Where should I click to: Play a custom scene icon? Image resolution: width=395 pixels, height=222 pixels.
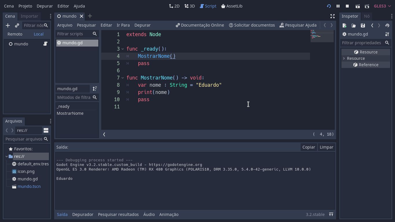click(367, 6)
